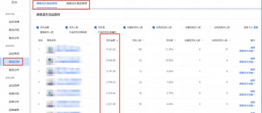Screen dimensions: 262x113
Task: Click the 9,341.82 loss amount cell
Action: pyautogui.click(x=111, y=49)
